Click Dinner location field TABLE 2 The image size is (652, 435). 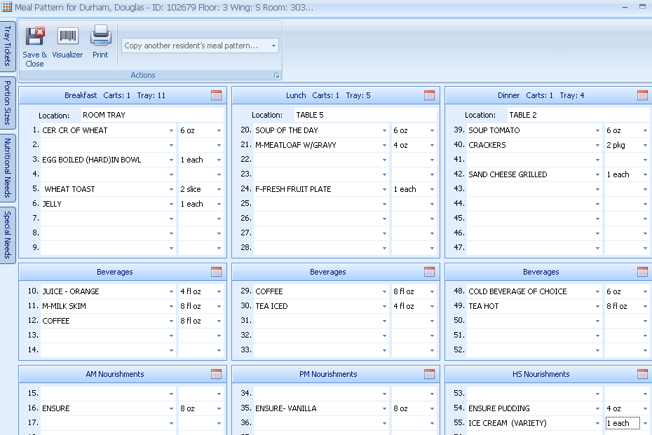click(579, 115)
